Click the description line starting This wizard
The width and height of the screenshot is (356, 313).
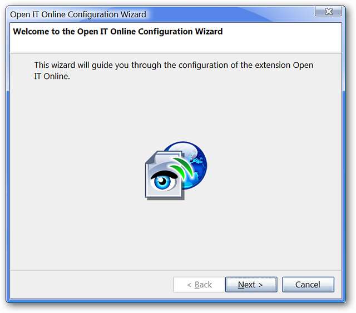click(x=174, y=66)
